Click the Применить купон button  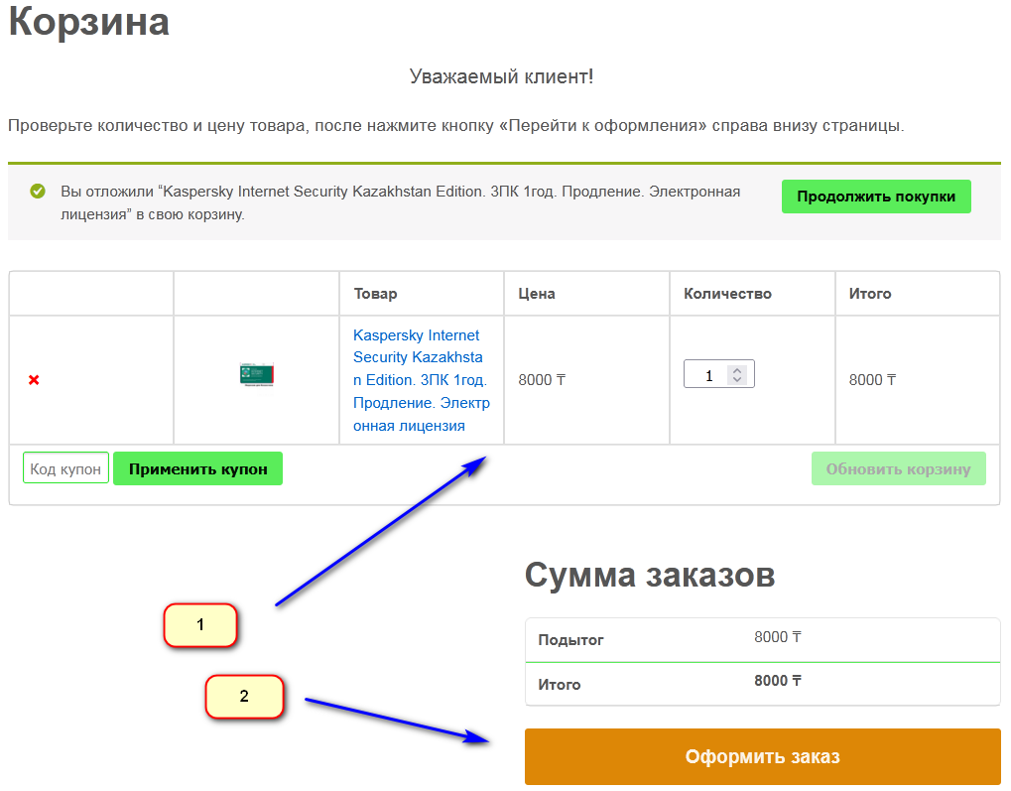[x=198, y=468]
